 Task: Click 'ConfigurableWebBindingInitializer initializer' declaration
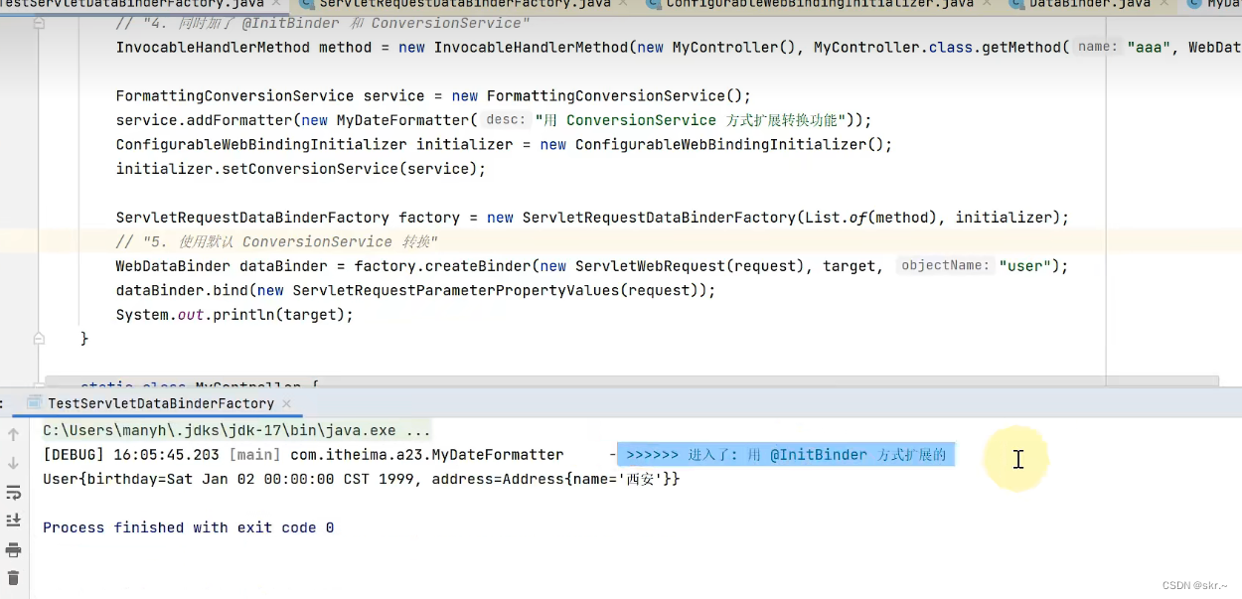pyautogui.click(x=315, y=145)
